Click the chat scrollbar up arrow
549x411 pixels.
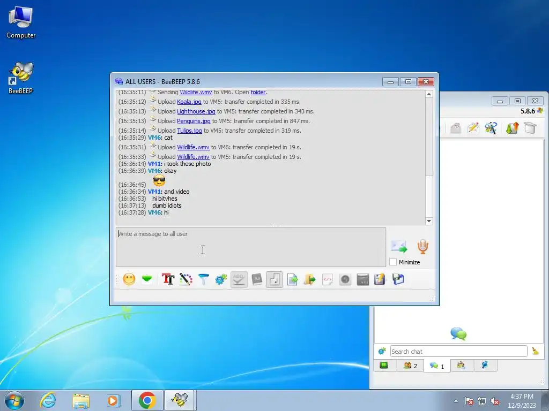[429, 94]
